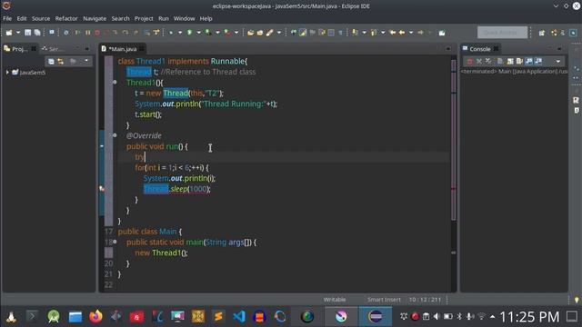This screenshot has height=327, width=582.
Task: Toggle Word Wrap in Console toolbar
Action: tap(519, 61)
